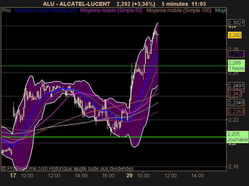Click the 2,292 (+3,34%) quote in the title

tap(136, 4)
